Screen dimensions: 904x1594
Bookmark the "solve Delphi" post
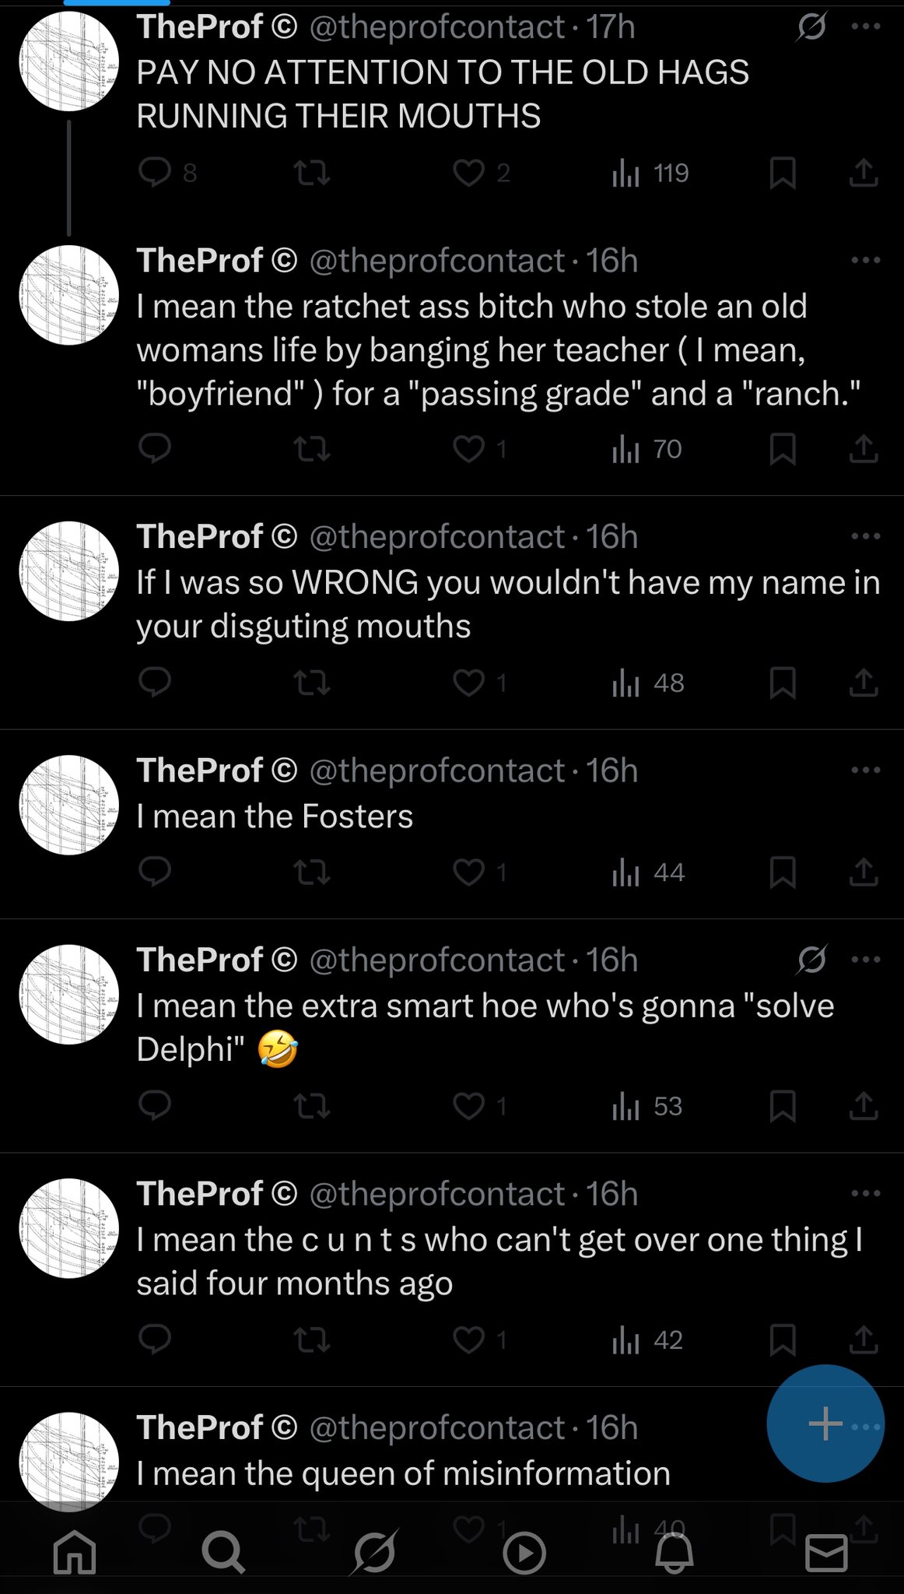click(782, 1106)
